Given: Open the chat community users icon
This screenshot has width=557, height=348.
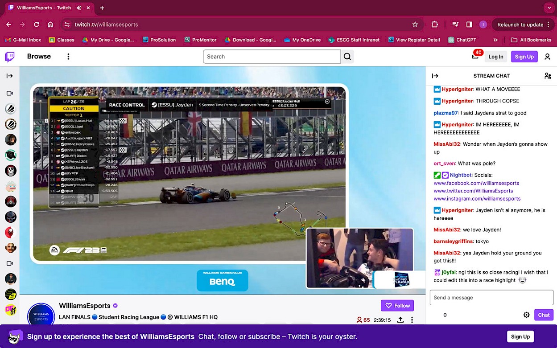Looking at the screenshot, I should (548, 76).
